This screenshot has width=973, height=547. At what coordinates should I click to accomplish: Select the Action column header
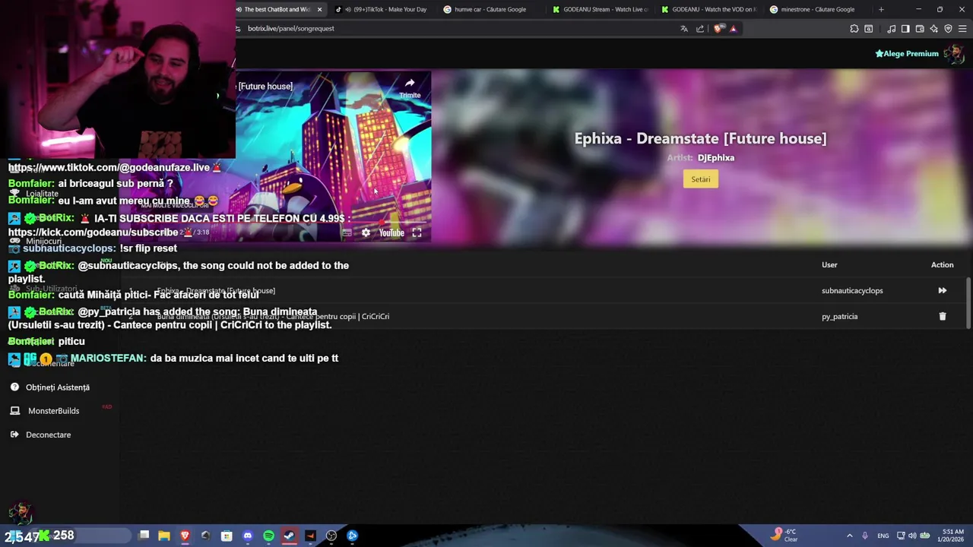click(x=942, y=265)
